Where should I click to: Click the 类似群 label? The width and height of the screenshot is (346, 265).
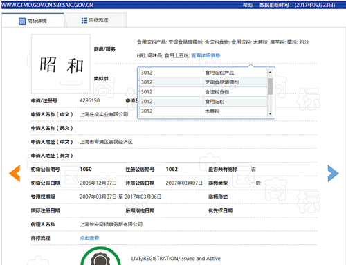coord(101,79)
